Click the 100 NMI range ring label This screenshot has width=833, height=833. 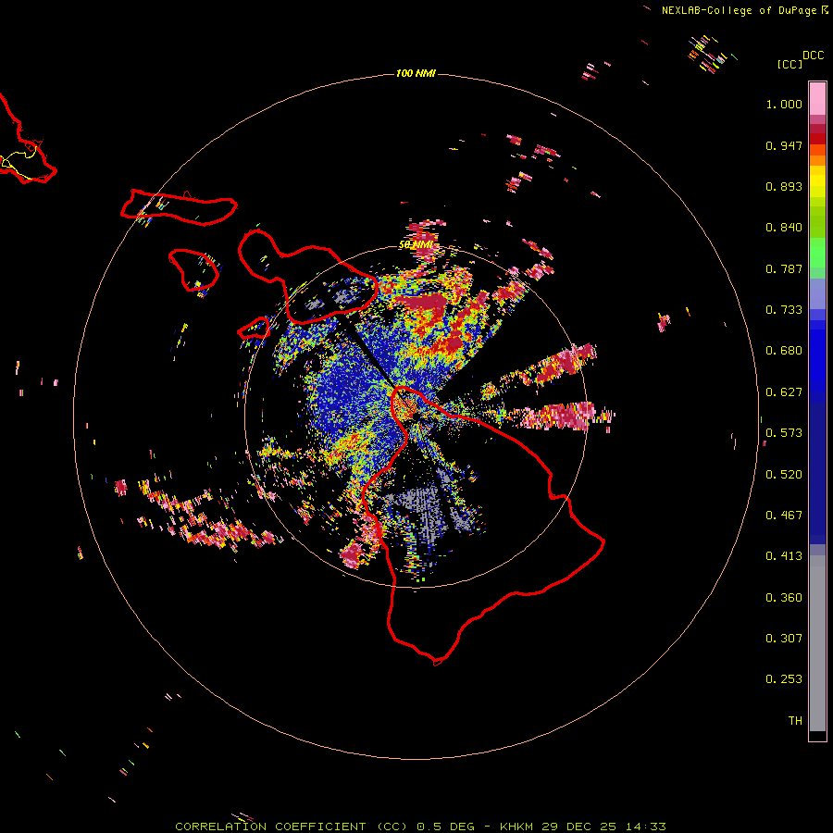[416, 73]
